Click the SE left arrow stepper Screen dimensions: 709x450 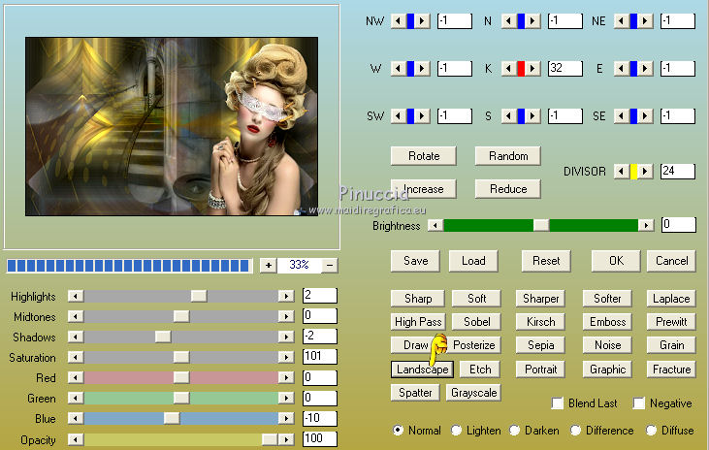622,116
